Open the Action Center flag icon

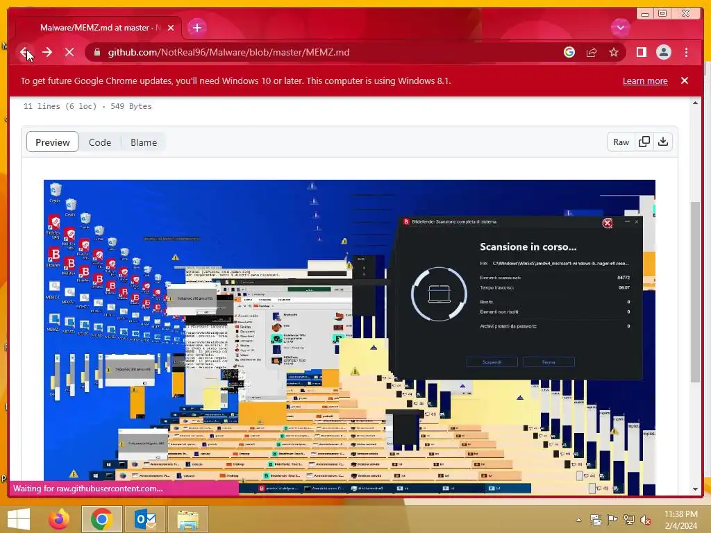[x=612, y=520]
